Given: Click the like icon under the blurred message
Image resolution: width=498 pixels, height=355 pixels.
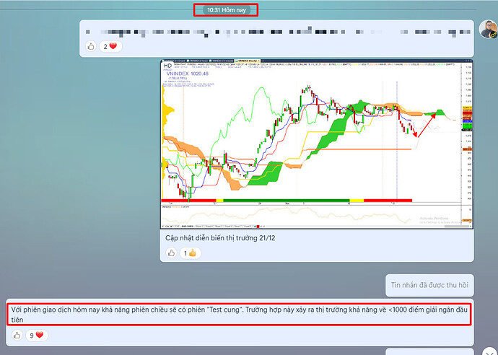Looking at the screenshot, I should click(x=91, y=46).
